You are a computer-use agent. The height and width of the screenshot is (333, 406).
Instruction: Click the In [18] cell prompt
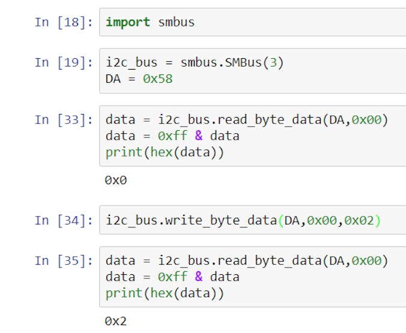pyautogui.click(x=64, y=22)
